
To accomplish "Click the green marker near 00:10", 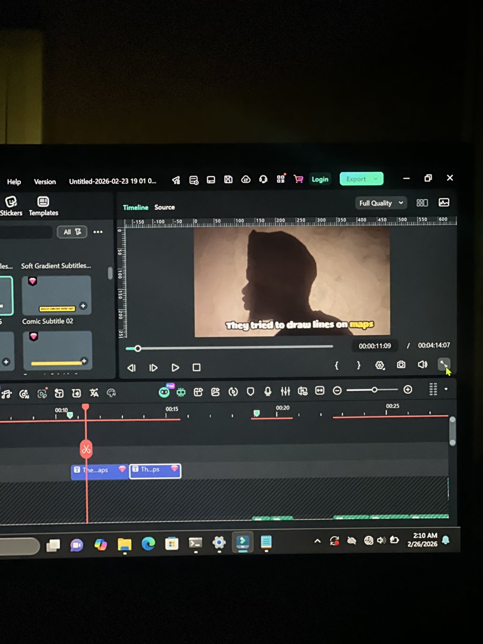I will coord(70,415).
